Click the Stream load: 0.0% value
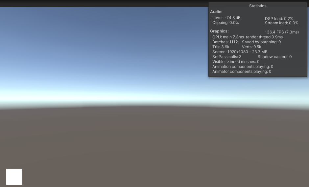309x187 pixels. [282, 23]
